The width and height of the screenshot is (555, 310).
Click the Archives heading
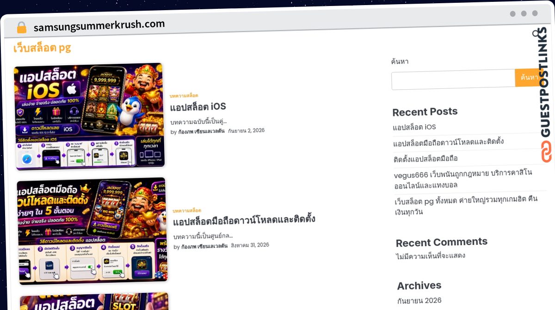[x=419, y=285]
